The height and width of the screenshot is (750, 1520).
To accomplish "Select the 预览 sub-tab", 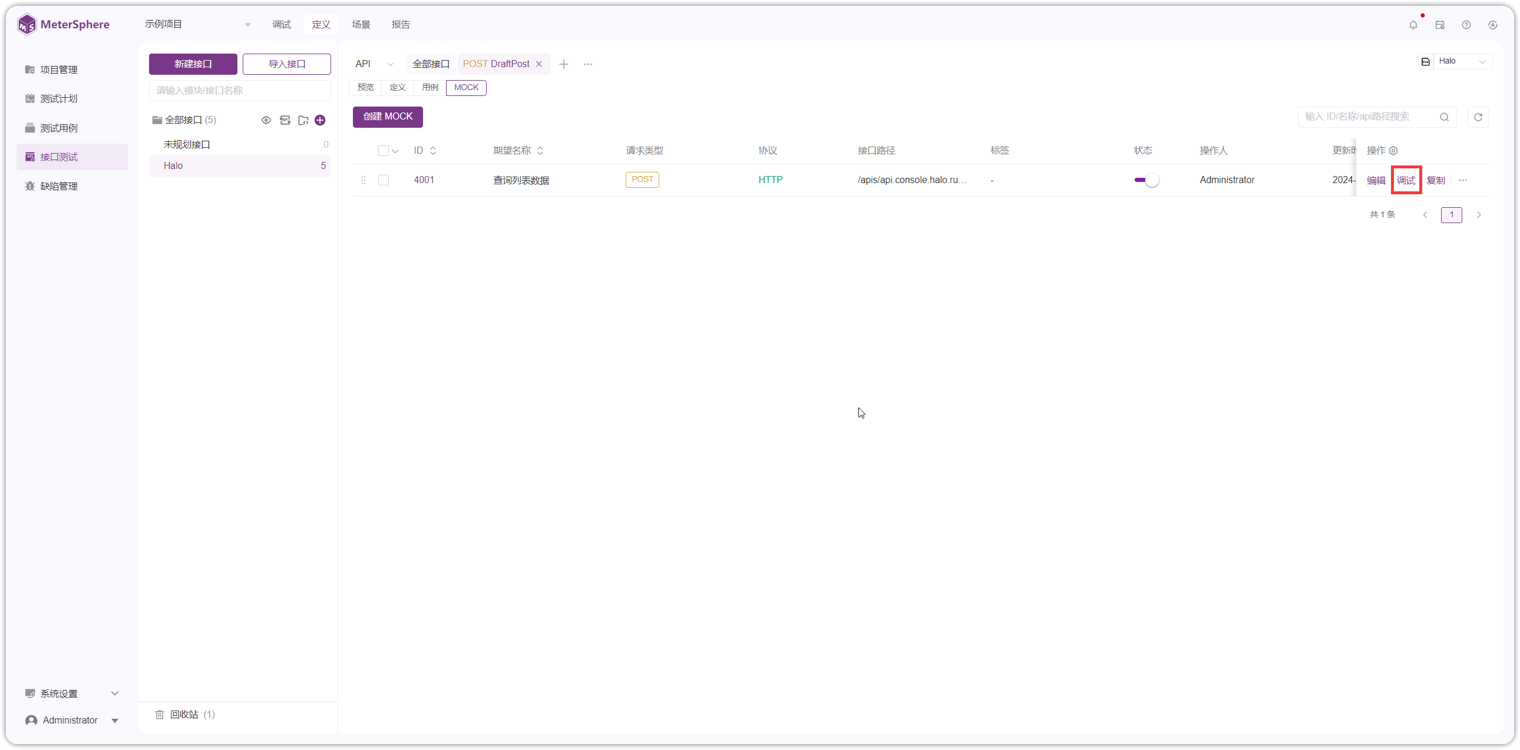I will click(x=365, y=88).
